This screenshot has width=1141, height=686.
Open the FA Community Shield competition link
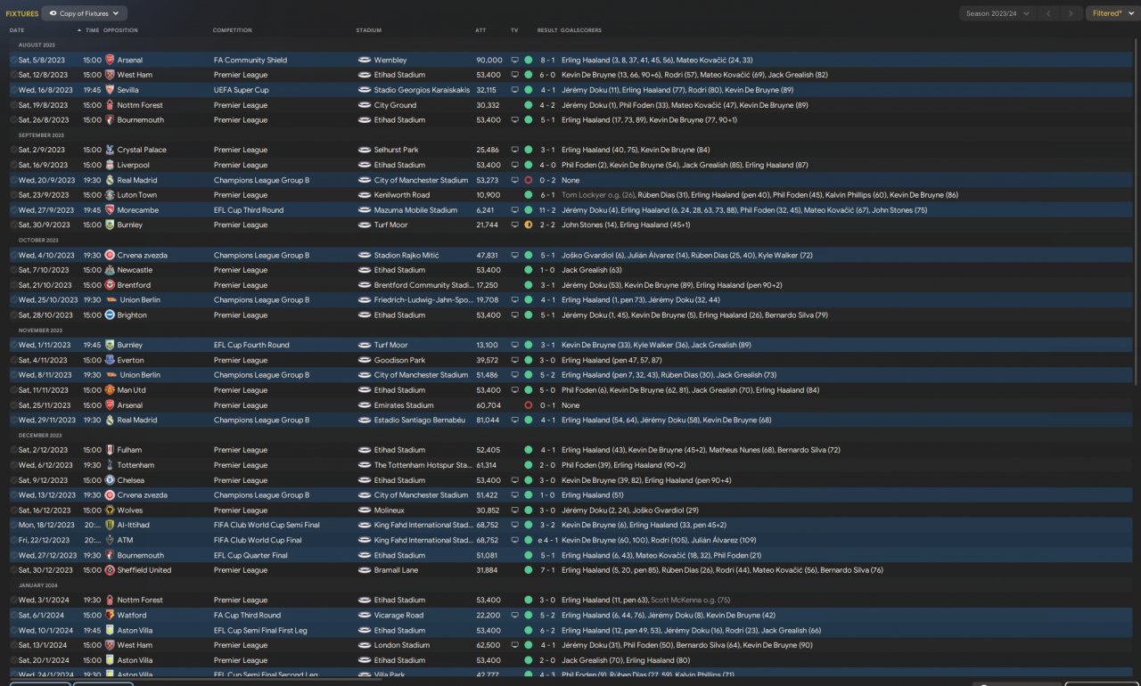tap(250, 61)
